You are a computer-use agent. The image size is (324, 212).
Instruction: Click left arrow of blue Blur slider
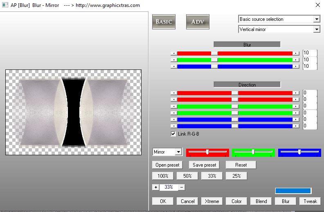click(174, 67)
